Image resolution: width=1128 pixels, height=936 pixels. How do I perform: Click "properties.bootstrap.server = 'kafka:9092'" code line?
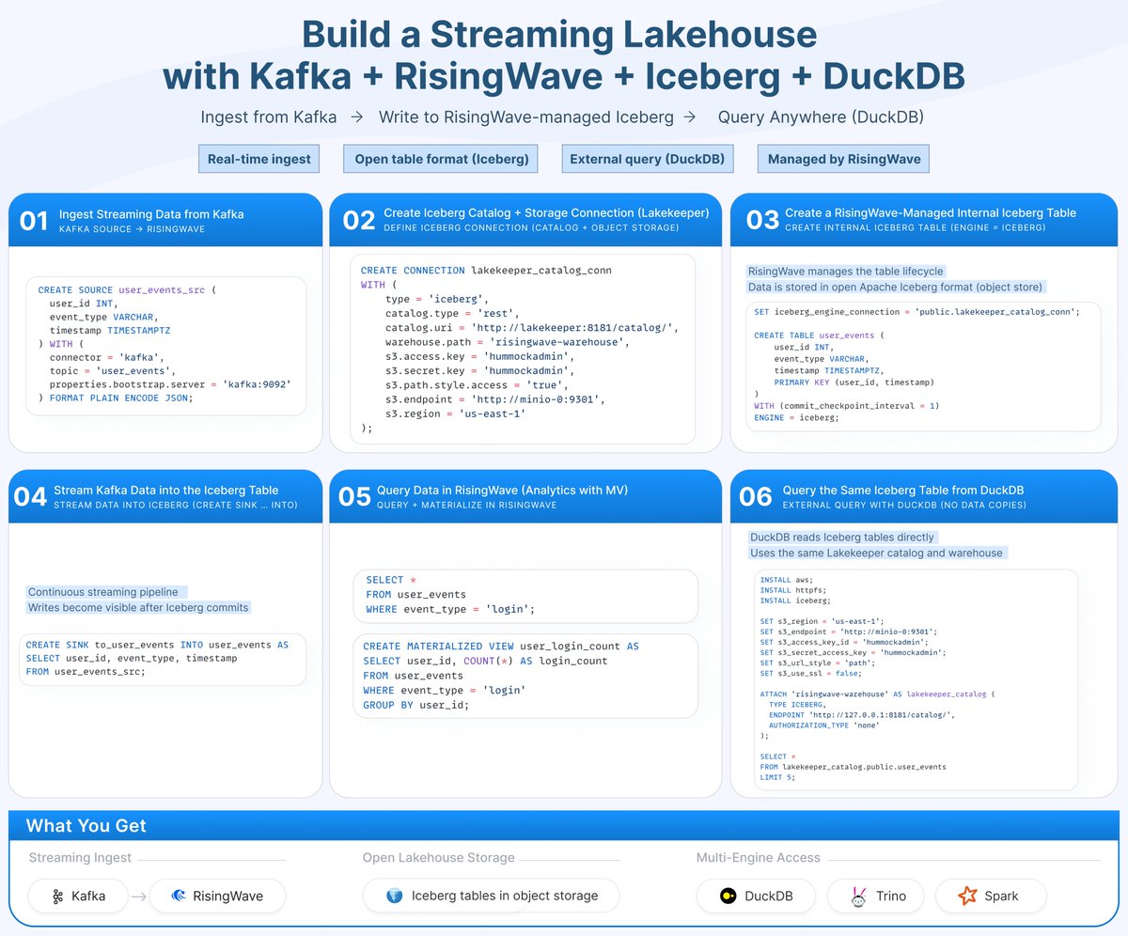pos(170,384)
